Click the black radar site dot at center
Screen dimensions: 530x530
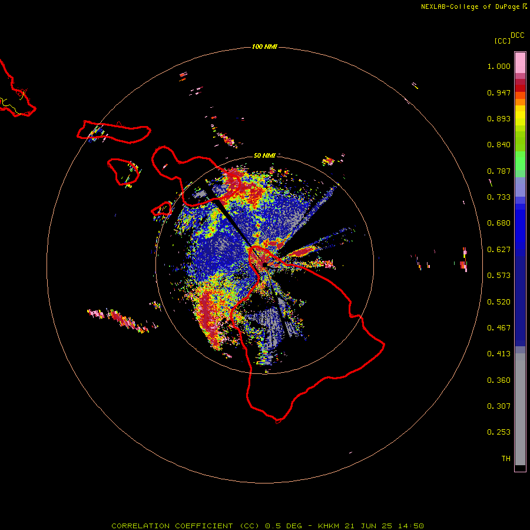click(x=264, y=264)
